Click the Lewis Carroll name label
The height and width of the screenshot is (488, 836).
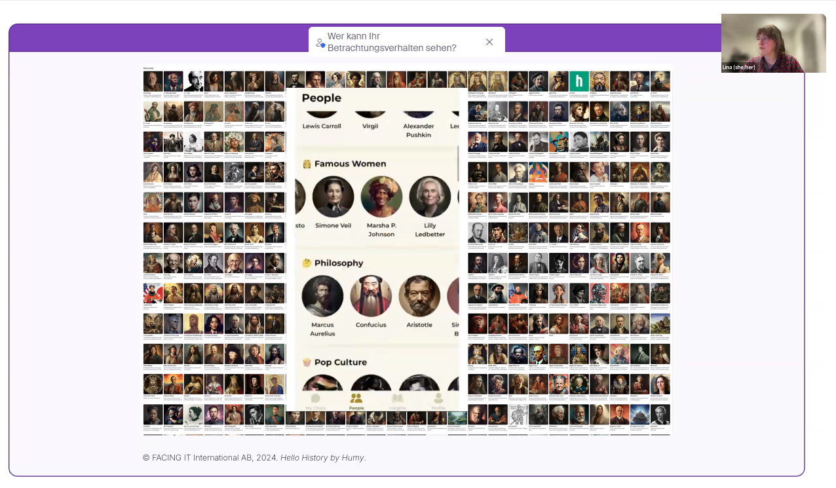[322, 126]
